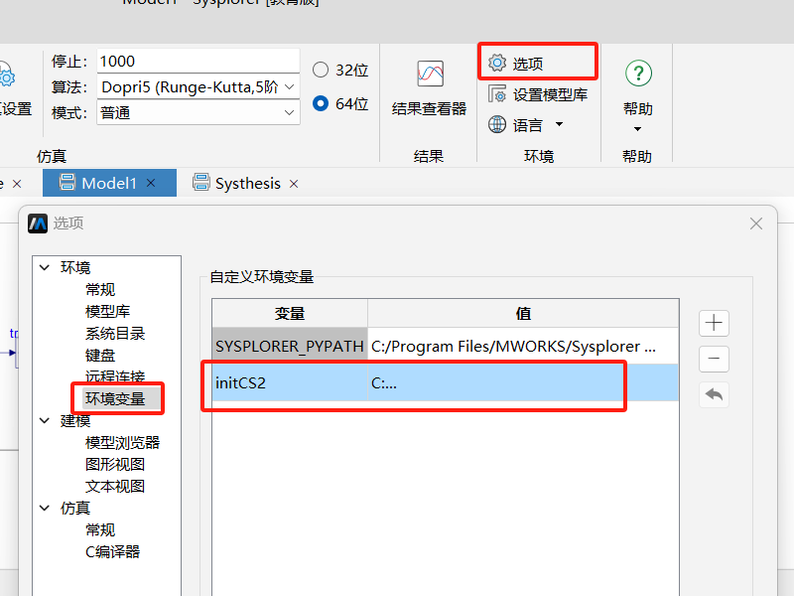
Task: Collapse the 仿真 tree node
Action: point(45,508)
